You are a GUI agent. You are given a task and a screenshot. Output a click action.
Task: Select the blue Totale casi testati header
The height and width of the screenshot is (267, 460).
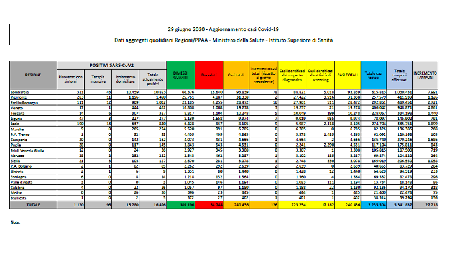point(374,74)
